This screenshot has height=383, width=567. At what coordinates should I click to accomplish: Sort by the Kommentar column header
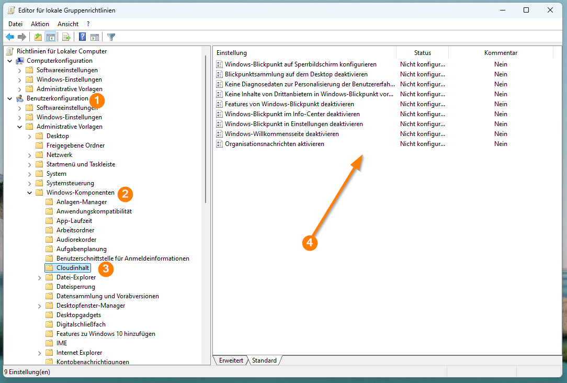coord(501,53)
